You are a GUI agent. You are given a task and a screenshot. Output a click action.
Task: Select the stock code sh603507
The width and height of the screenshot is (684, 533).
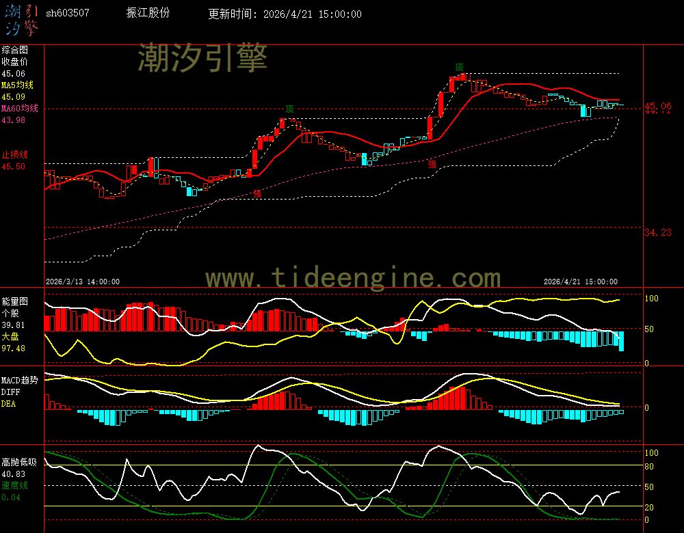[67, 14]
